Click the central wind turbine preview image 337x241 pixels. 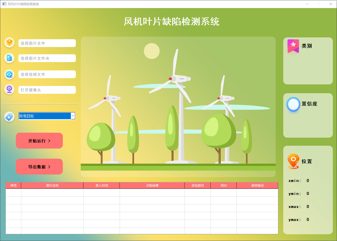tap(178, 106)
